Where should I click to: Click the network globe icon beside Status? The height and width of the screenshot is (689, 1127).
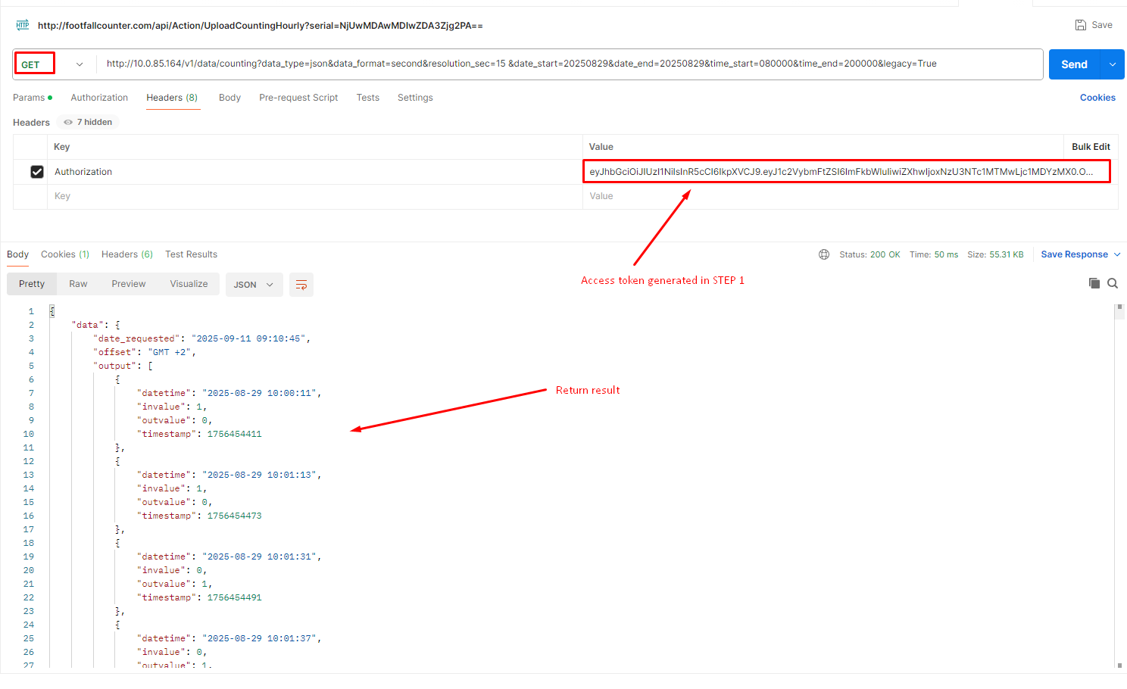tap(824, 254)
